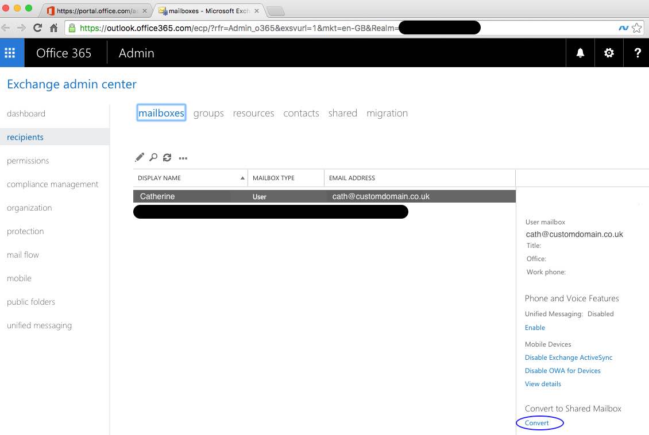Open unified messaging section

pos(39,325)
